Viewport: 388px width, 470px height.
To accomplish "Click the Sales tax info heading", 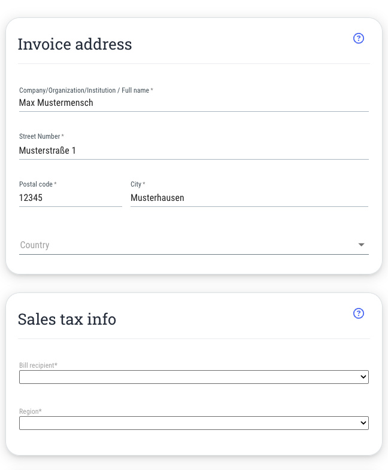I will click(67, 319).
